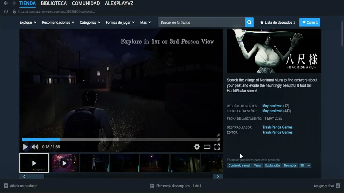Screen dimensions: 344x193
Task: Open Lista de deseados
Action: click(x=277, y=23)
